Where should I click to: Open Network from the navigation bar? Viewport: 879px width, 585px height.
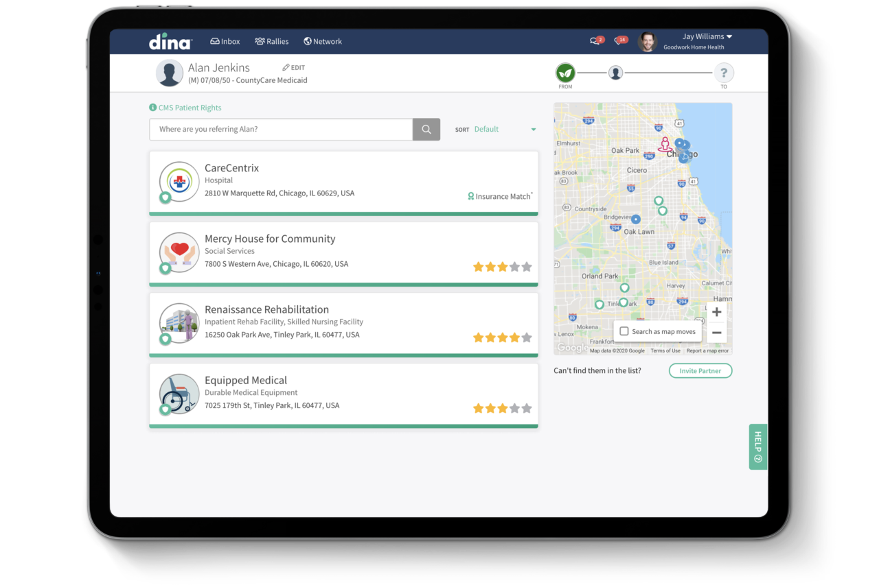322,41
